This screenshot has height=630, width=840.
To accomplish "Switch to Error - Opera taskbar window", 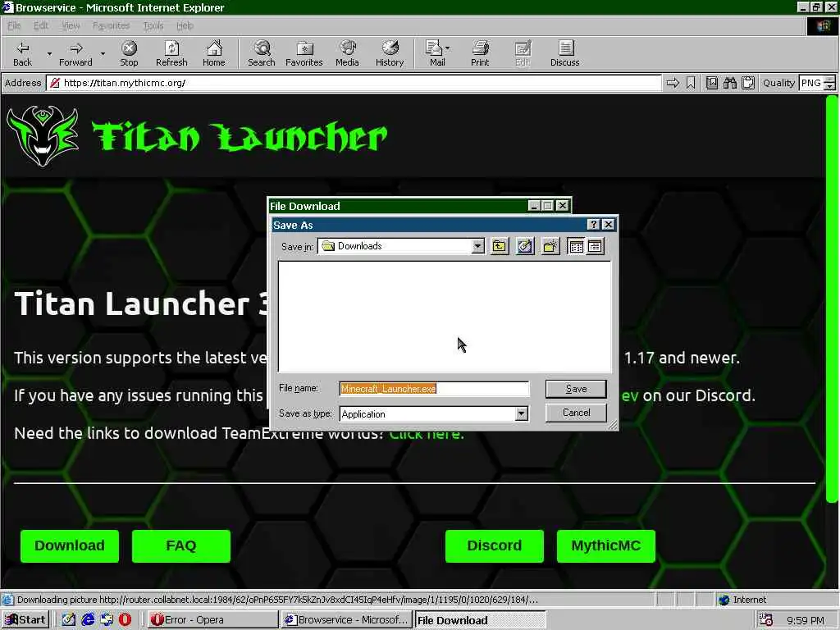I will point(212,620).
